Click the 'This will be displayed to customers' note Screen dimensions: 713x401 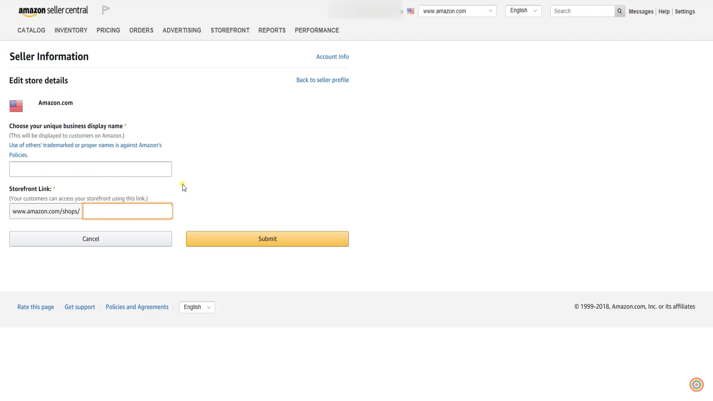[67, 136]
